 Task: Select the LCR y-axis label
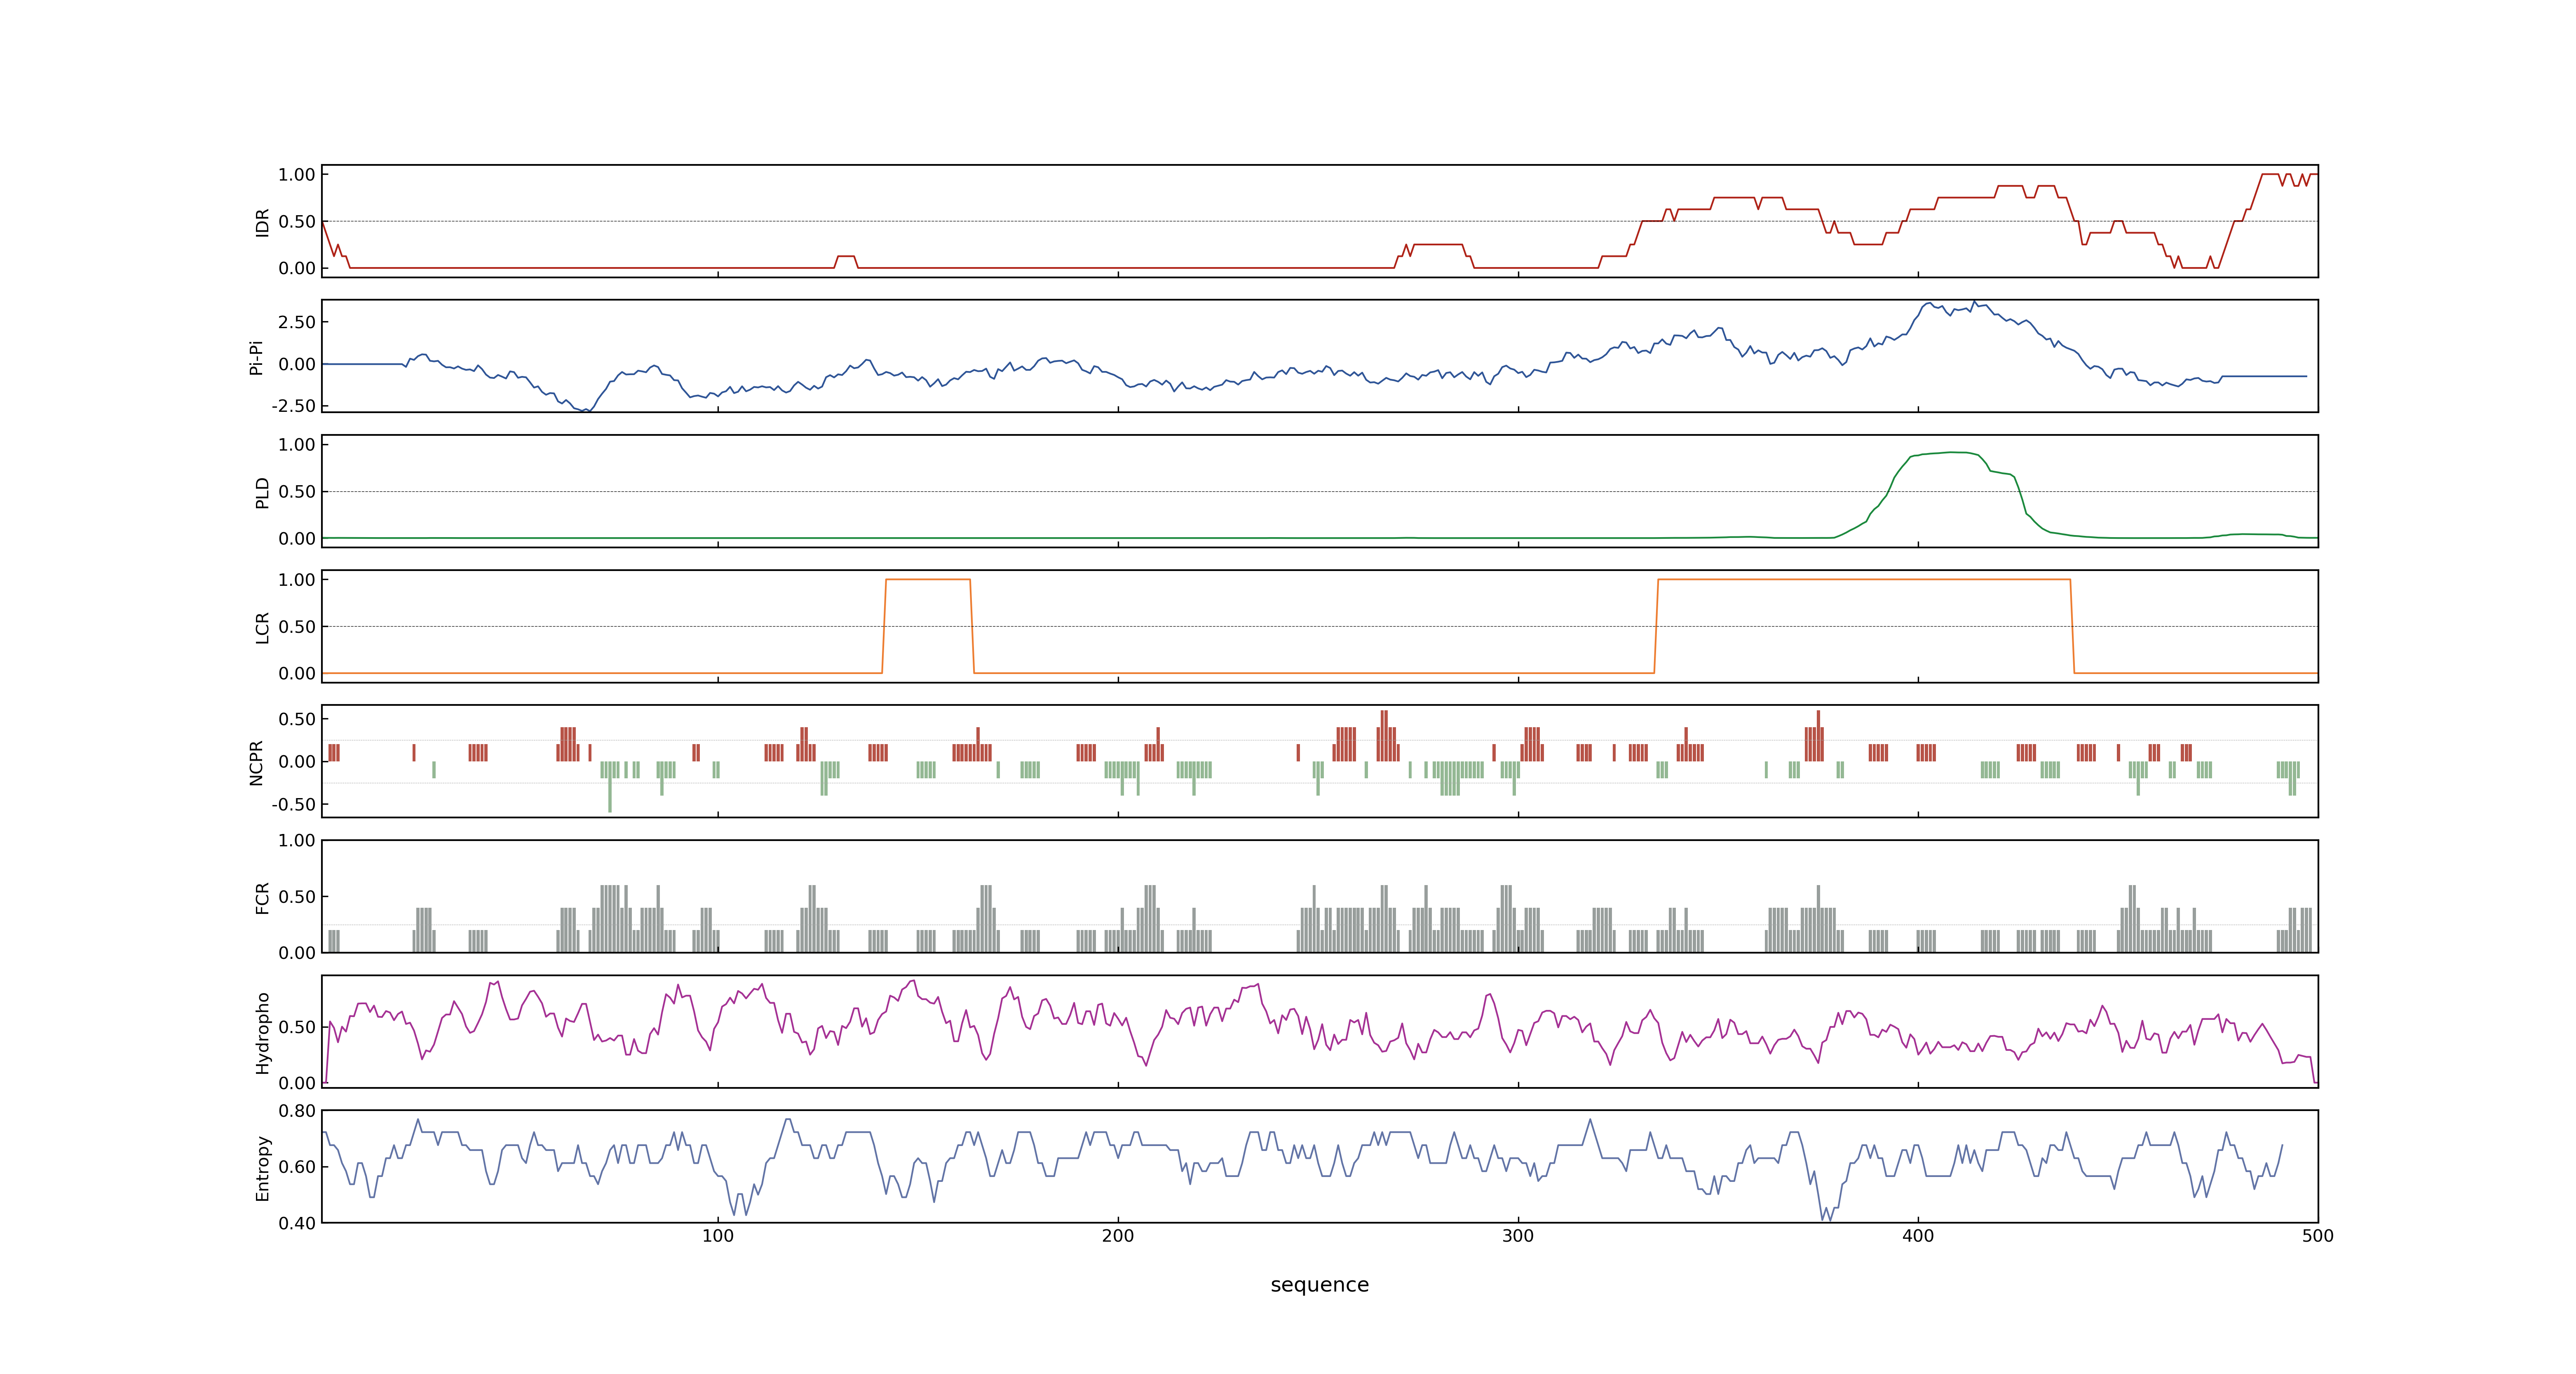pos(262,627)
